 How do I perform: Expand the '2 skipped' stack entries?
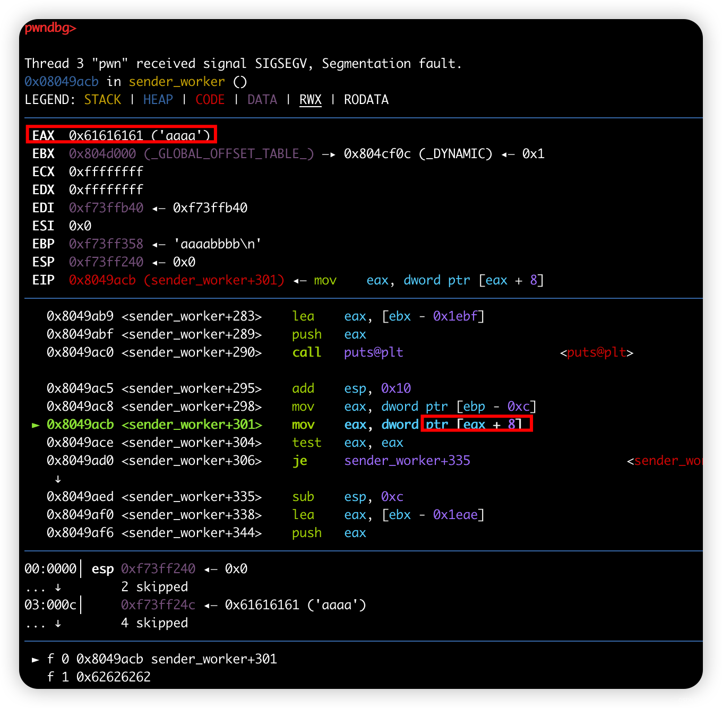click(x=154, y=587)
